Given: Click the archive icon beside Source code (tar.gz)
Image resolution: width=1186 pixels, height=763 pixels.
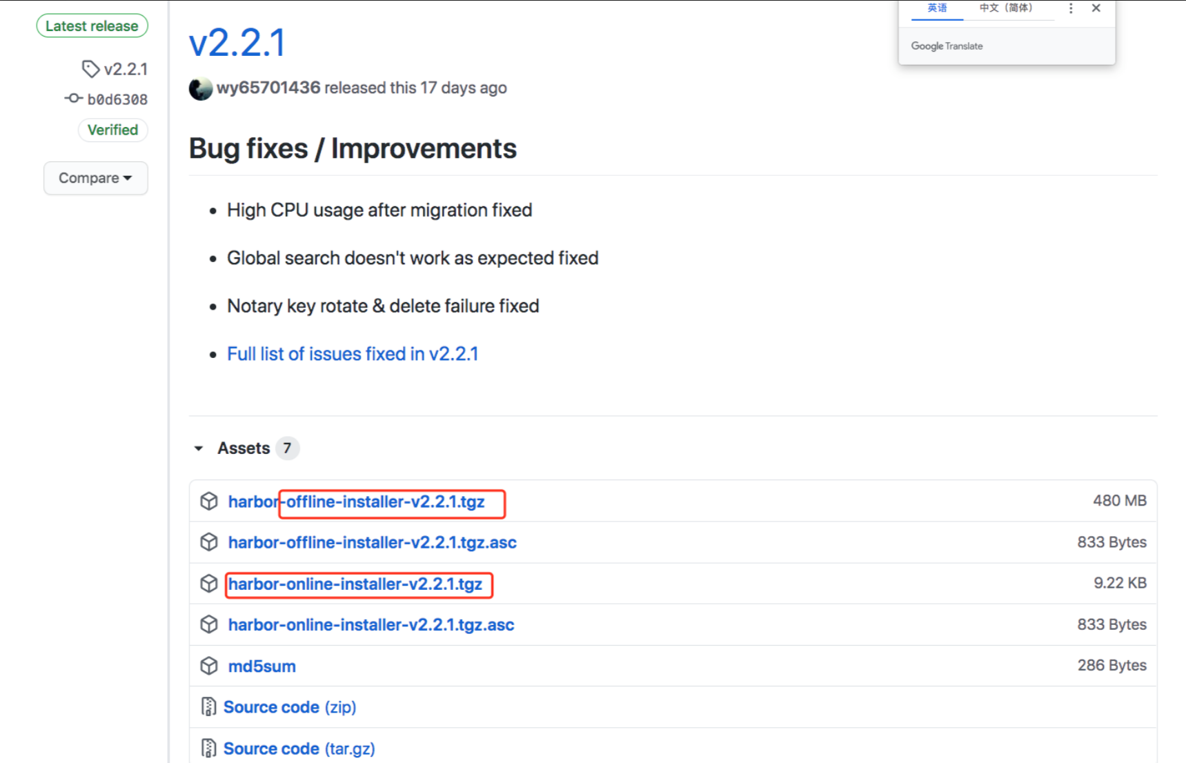Looking at the screenshot, I should (208, 749).
